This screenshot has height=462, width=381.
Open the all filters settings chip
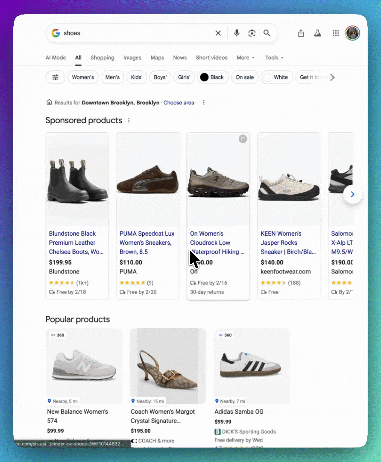(x=56, y=77)
